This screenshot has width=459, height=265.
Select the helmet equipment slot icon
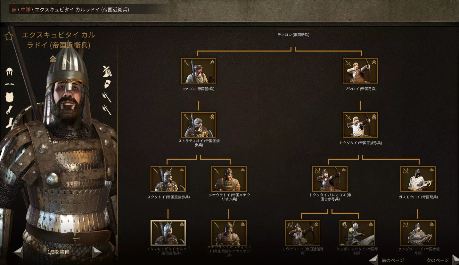pos(9,72)
